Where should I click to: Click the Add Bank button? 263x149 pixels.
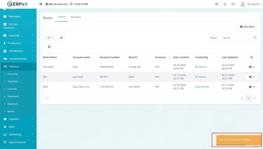tap(247, 27)
